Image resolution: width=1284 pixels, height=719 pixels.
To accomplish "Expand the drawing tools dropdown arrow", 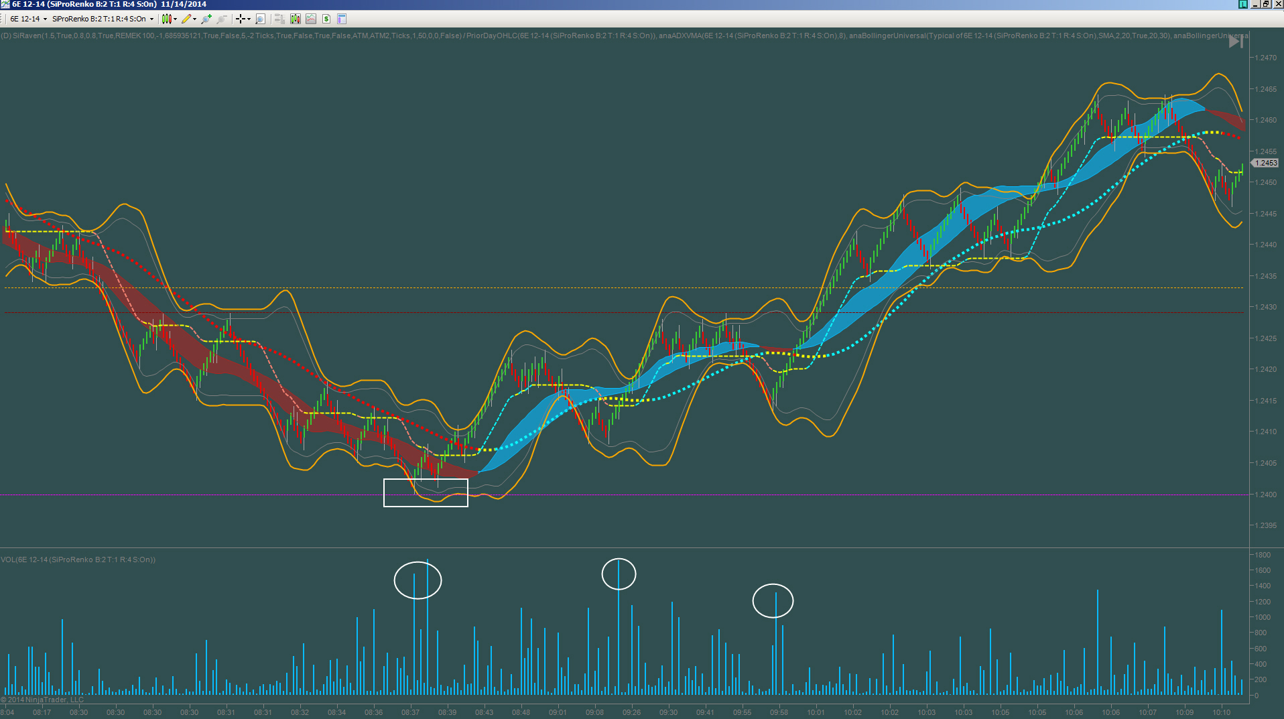I will tap(195, 19).
